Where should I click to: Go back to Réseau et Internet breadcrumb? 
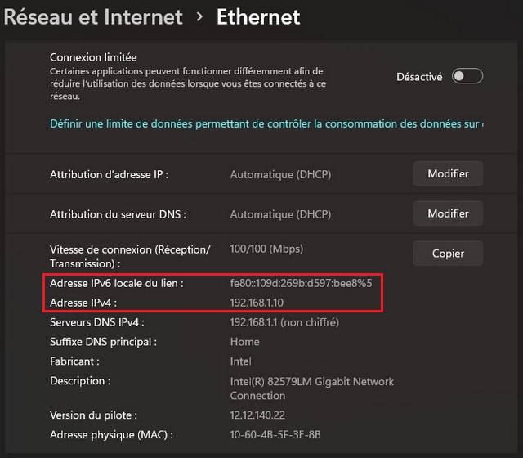coord(93,16)
